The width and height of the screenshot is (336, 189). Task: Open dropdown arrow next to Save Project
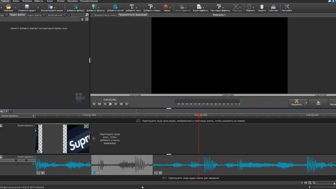click(38, 7)
